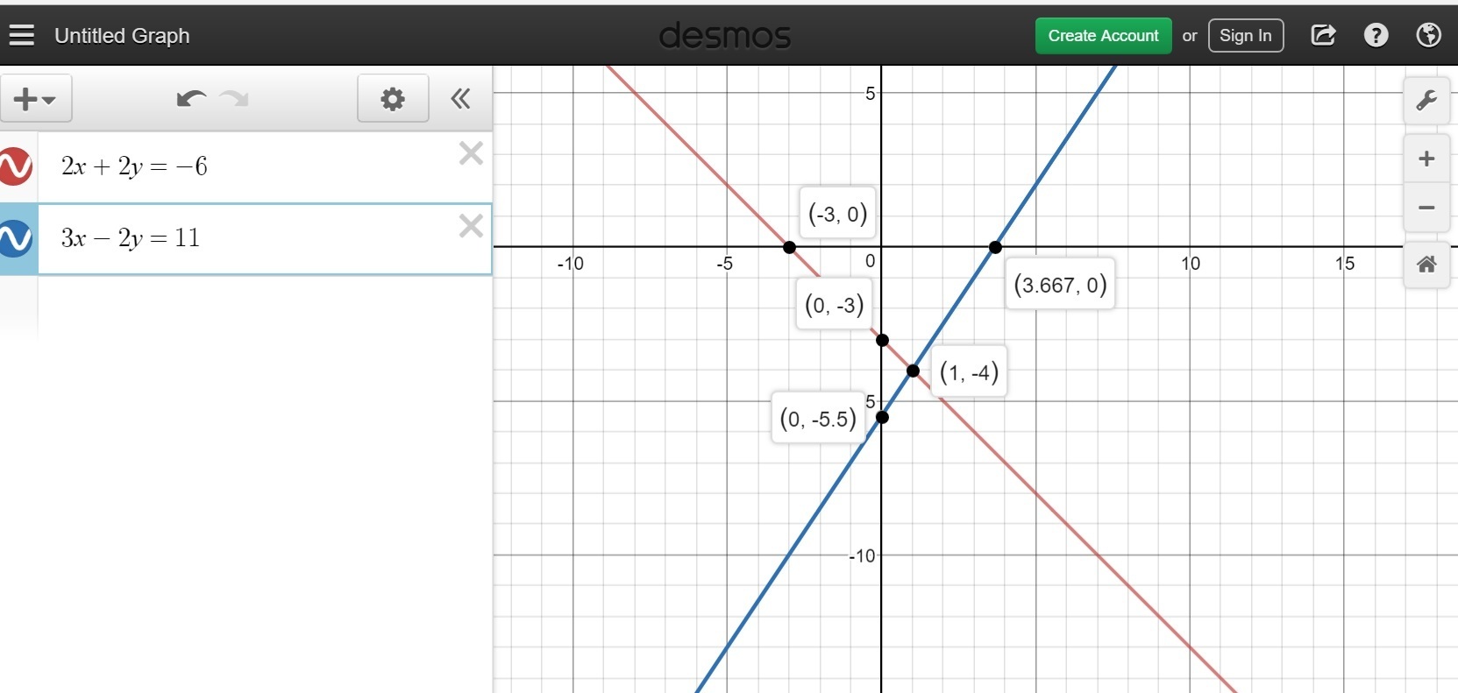Open Graph Settings wrench
Image resolution: width=1458 pixels, height=693 pixels.
tap(1426, 100)
